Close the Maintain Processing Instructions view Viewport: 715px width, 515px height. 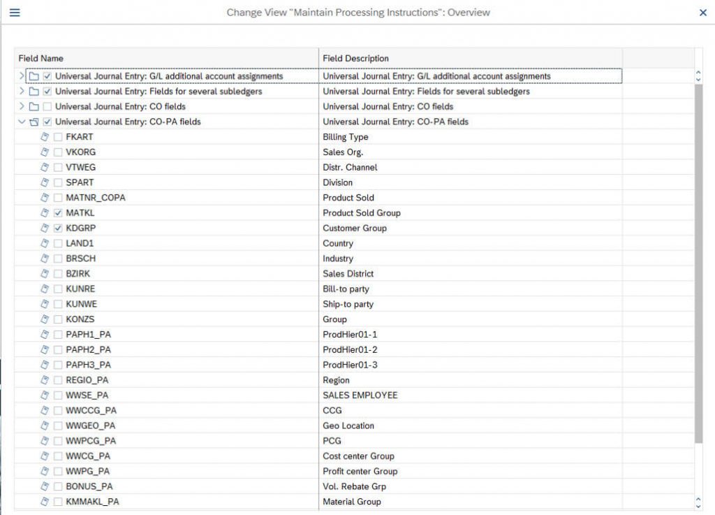[x=702, y=13]
